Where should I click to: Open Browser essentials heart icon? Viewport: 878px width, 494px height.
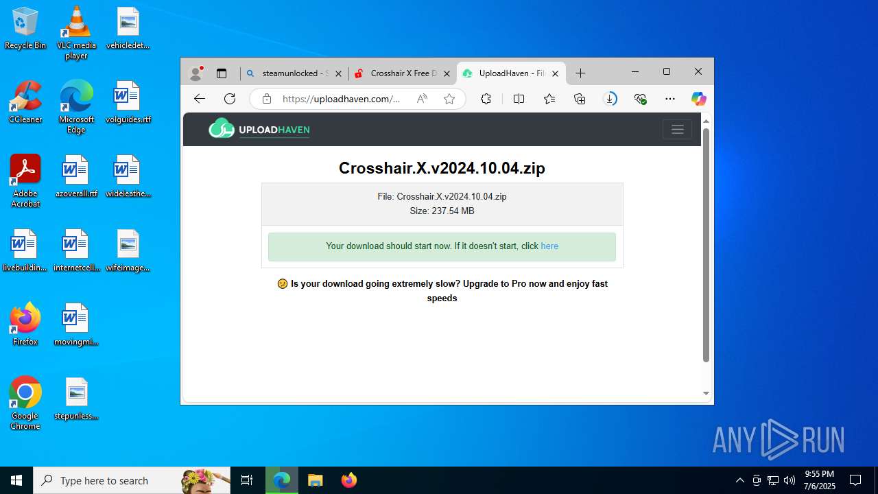tap(640, 99)
